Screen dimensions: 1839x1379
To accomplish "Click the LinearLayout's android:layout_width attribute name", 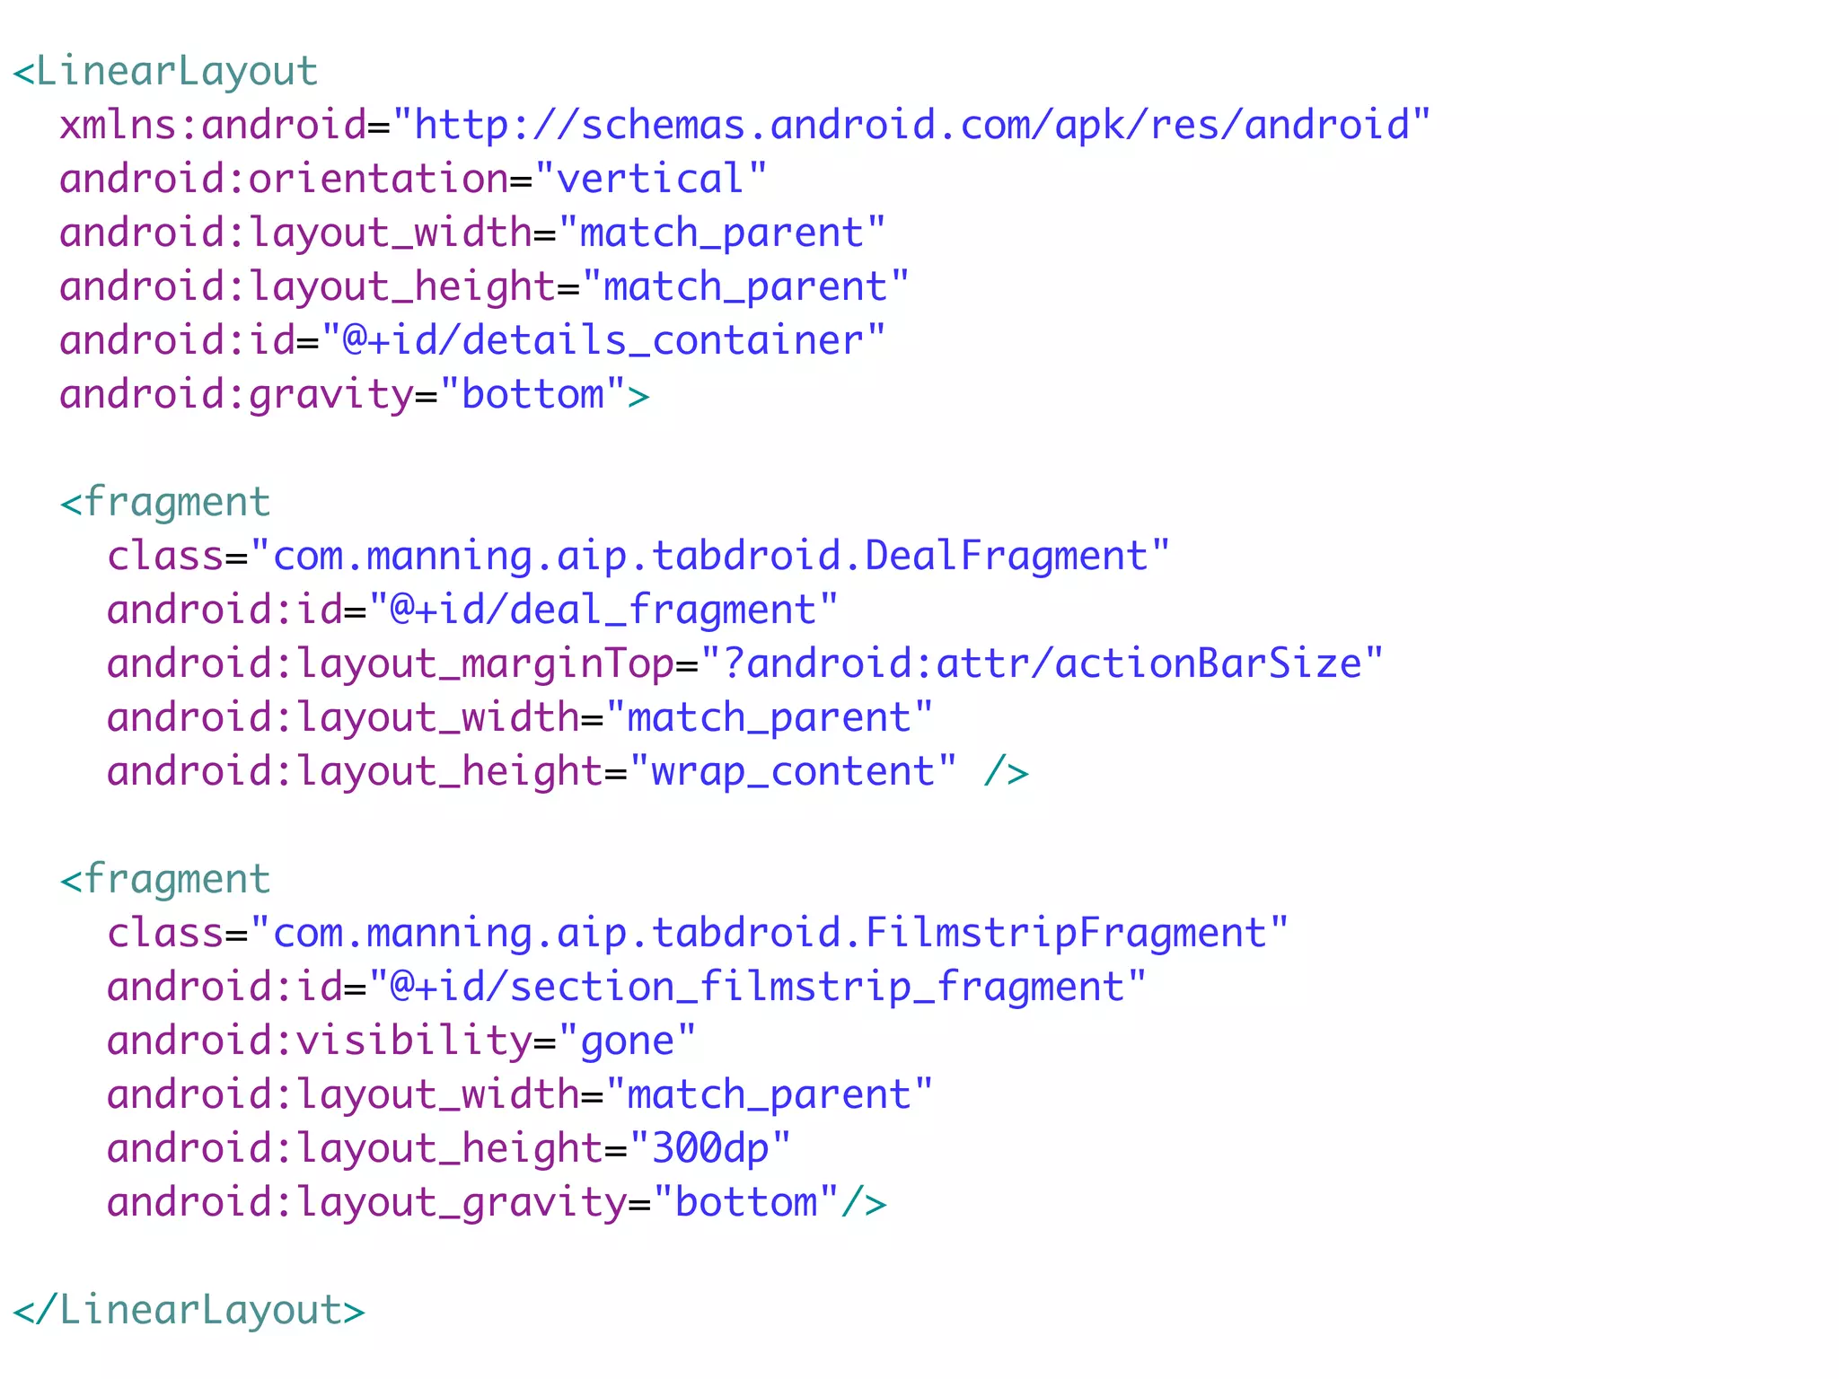I will click(x=296, y=233).
